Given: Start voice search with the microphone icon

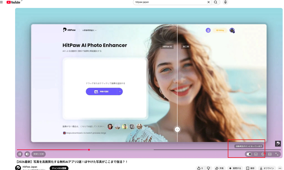Looking at the screenshot, I should coord(225,2).
